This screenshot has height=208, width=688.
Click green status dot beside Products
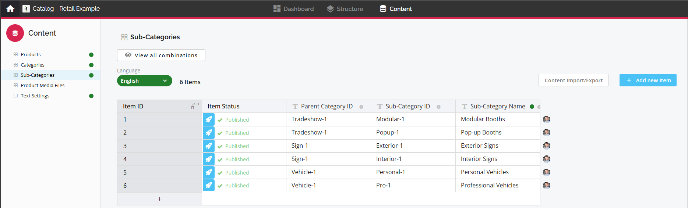coord(91,55)
